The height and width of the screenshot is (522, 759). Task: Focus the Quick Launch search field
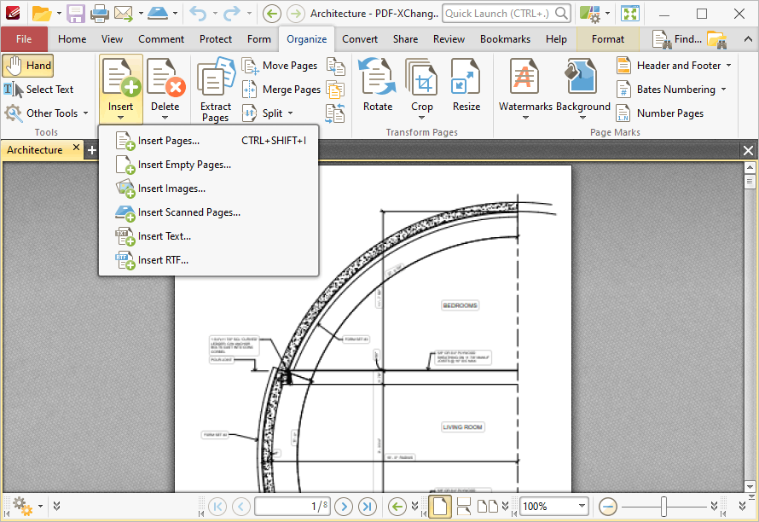point(507,14)
